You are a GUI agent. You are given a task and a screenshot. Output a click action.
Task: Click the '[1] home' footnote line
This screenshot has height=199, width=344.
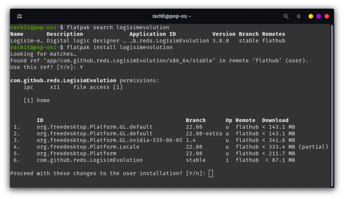pos(37,101)
